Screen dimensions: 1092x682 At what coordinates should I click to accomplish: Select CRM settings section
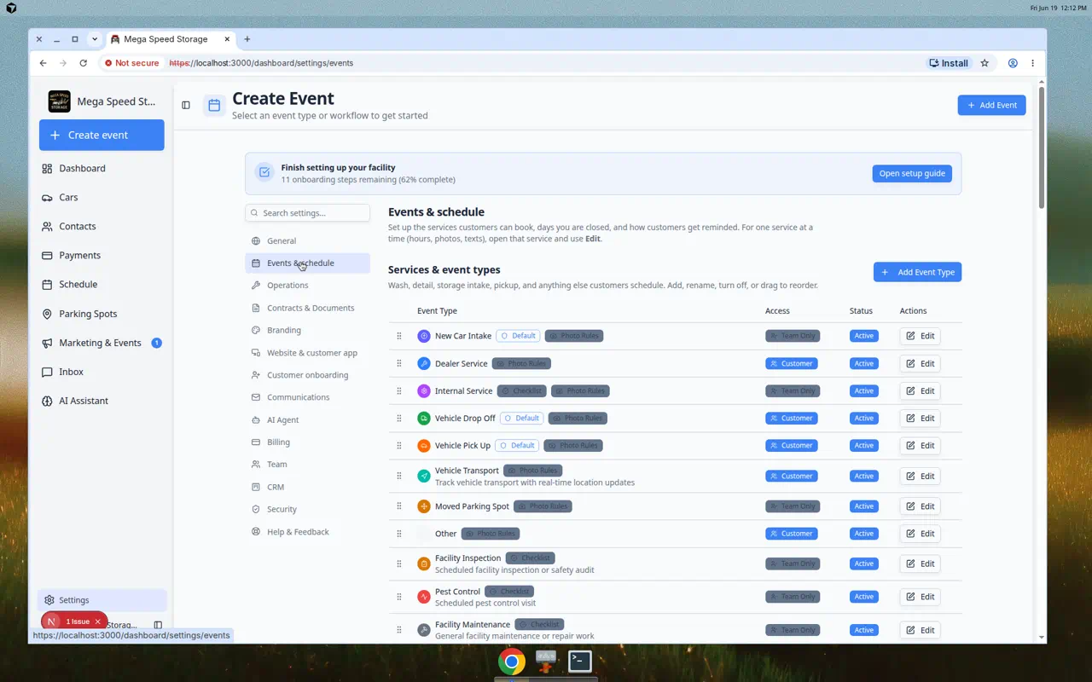[x=307, y=488]
